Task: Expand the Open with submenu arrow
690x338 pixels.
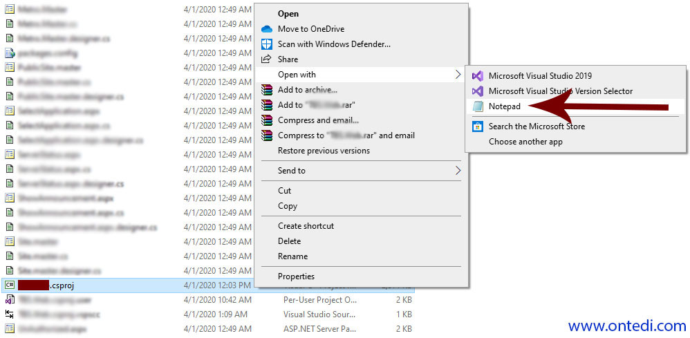Action: point(458,75)
